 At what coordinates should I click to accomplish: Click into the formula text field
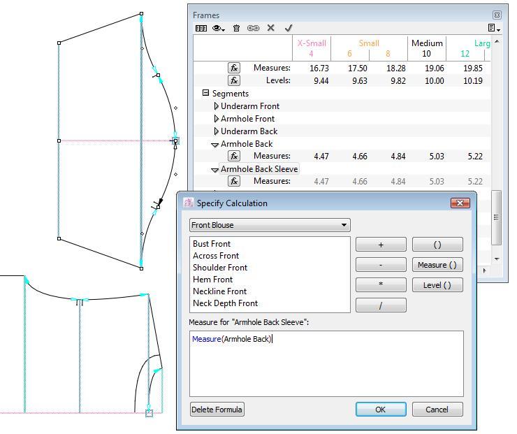coord(326,363)
